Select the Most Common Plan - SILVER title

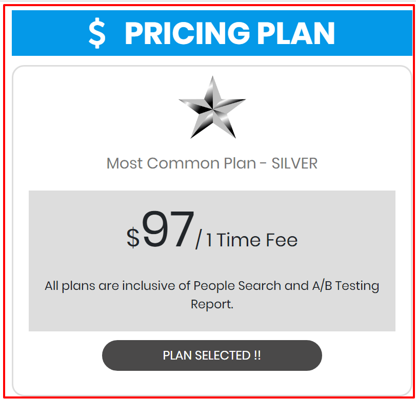[212, 163]
